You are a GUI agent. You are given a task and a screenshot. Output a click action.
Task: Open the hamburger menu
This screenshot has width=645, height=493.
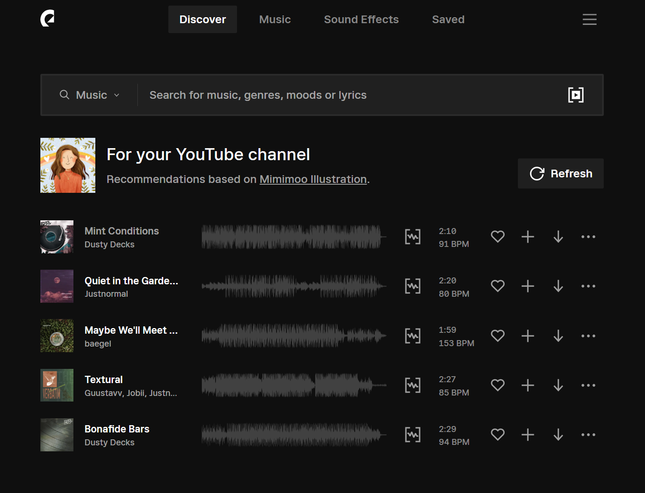tap(589, 19)
